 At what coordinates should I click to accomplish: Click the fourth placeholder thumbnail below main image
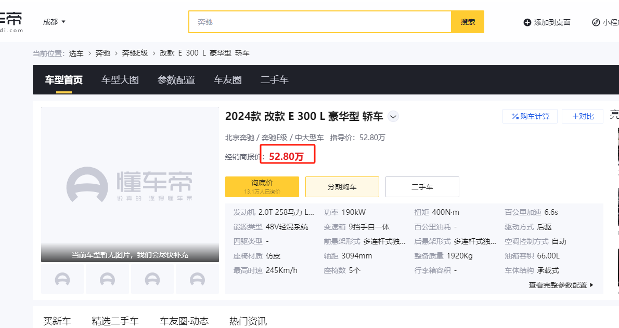pos(197,279)
